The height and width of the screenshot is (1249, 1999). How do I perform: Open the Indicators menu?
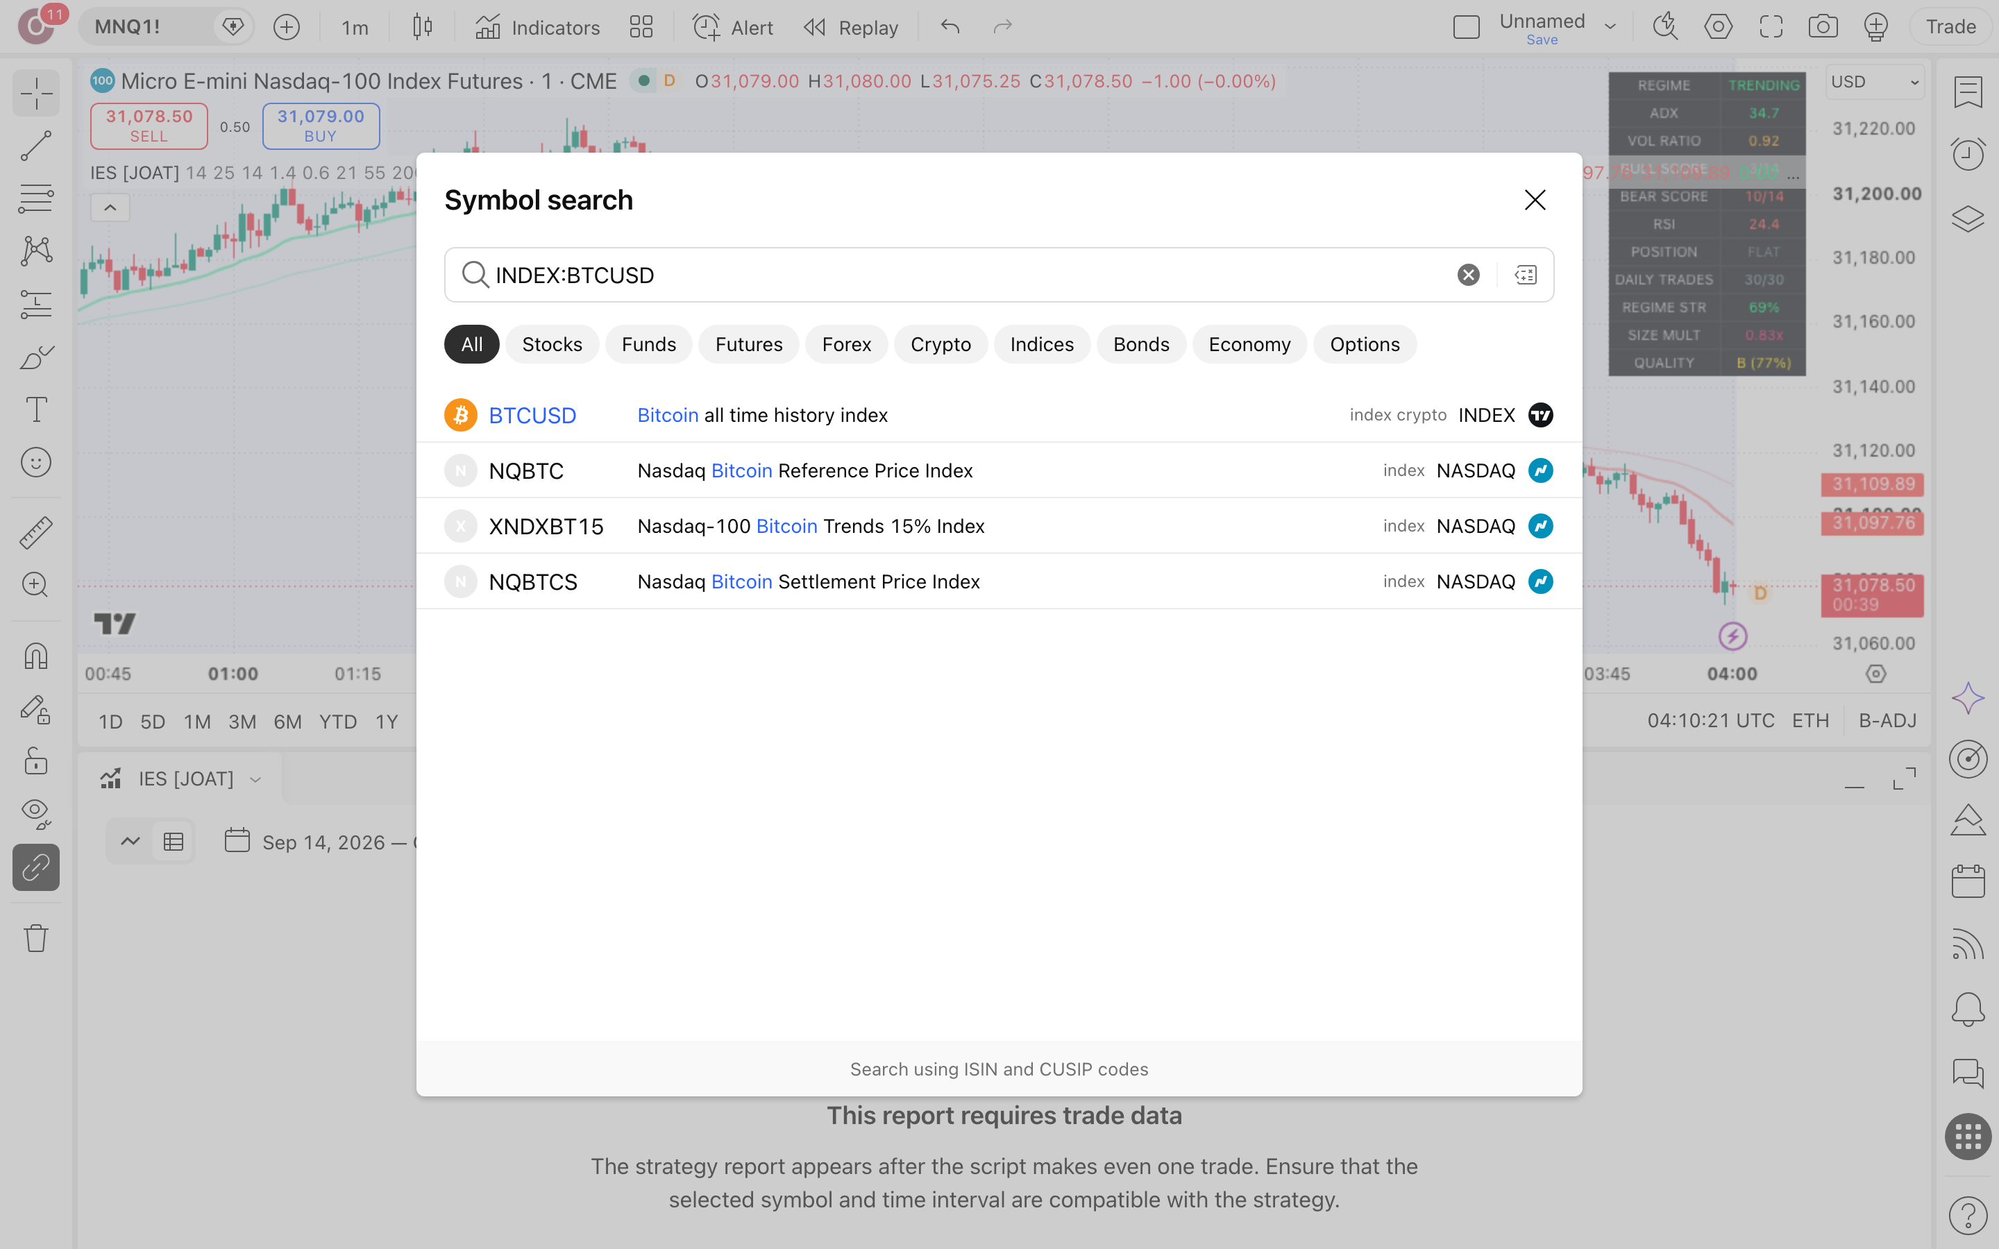[x=538, y=27]
